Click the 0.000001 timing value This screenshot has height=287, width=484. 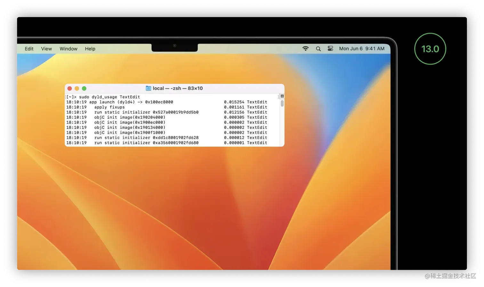point(234,143)
